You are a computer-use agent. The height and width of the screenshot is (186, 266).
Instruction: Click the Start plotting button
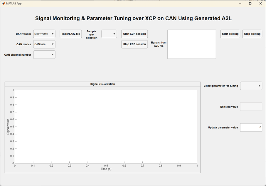tap(230, 34)
